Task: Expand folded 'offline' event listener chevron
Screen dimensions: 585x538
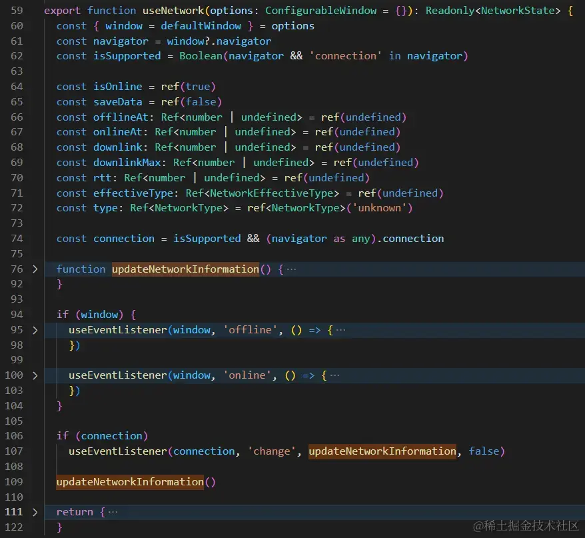Action: point(35,330)
